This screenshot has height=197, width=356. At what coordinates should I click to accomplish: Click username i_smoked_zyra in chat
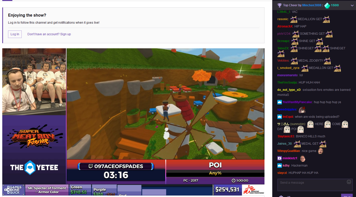click(288, 68)
